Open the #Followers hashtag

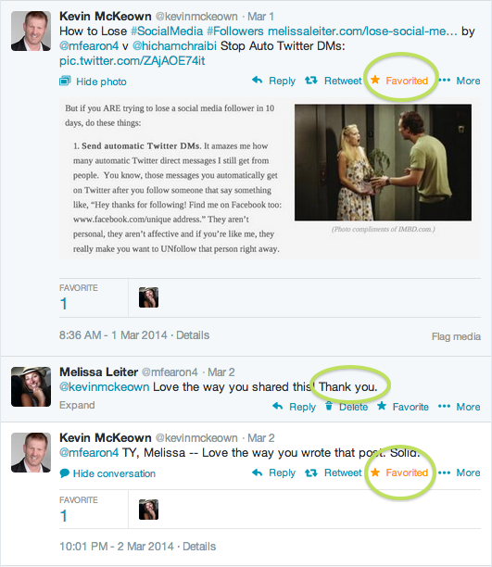point(235,31)
